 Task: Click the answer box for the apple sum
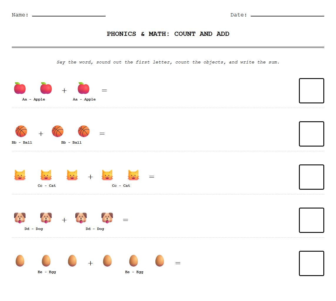click(x=311, y=91)
